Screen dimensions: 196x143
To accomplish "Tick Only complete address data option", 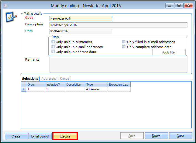I will tap(124, 47).
